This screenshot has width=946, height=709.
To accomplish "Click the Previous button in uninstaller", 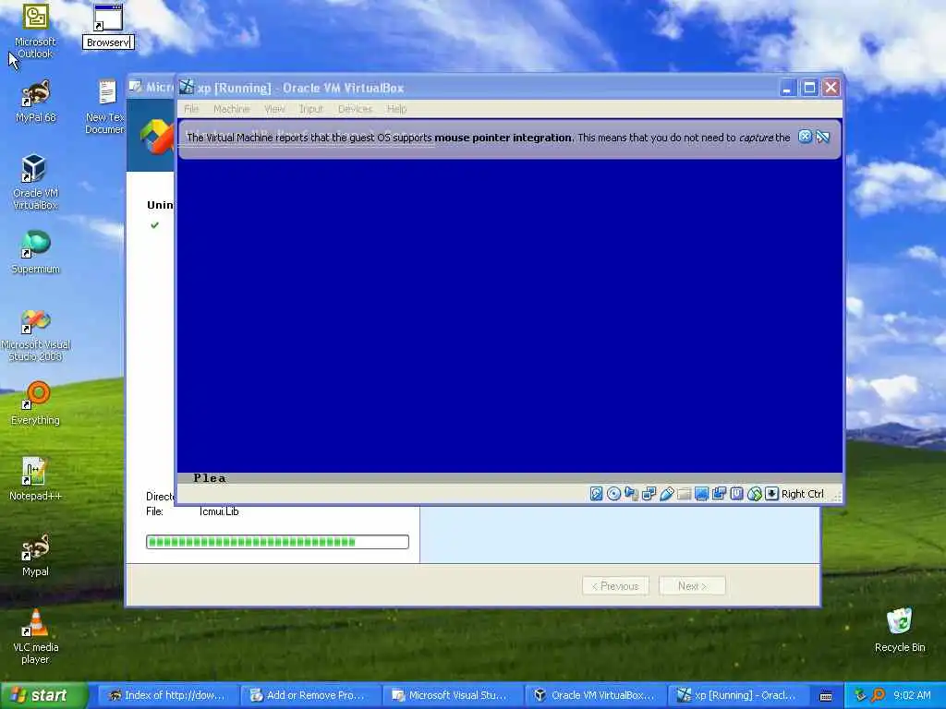I will (x=615, y=586).
